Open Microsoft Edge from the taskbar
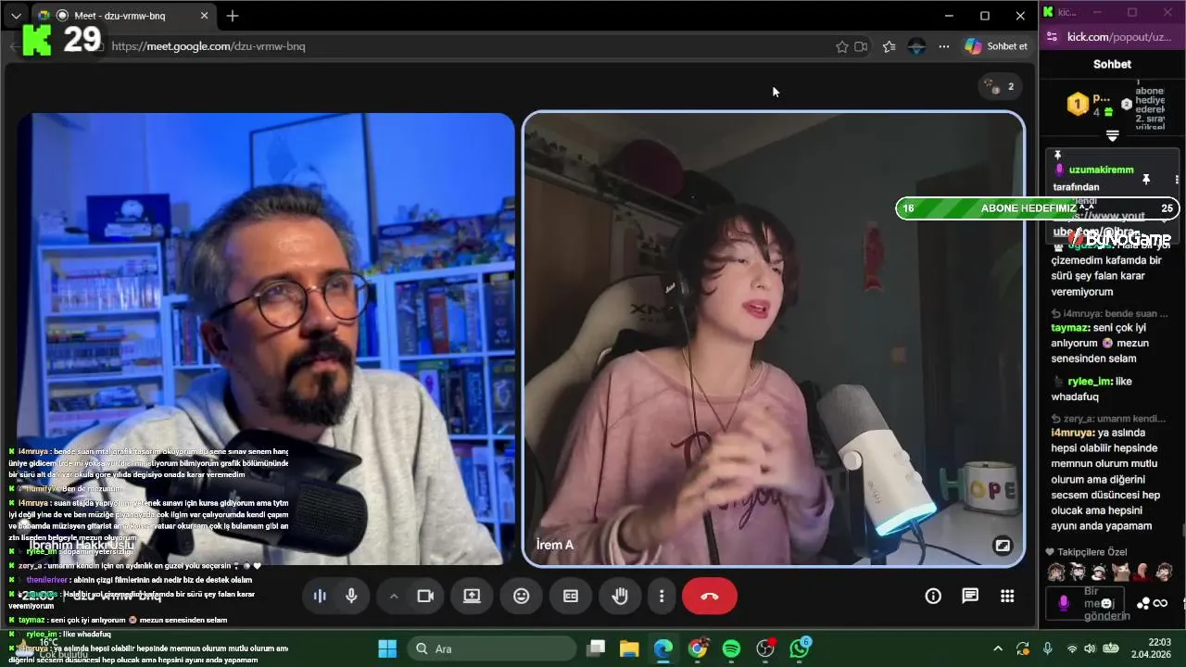 (x=663, y=648)
